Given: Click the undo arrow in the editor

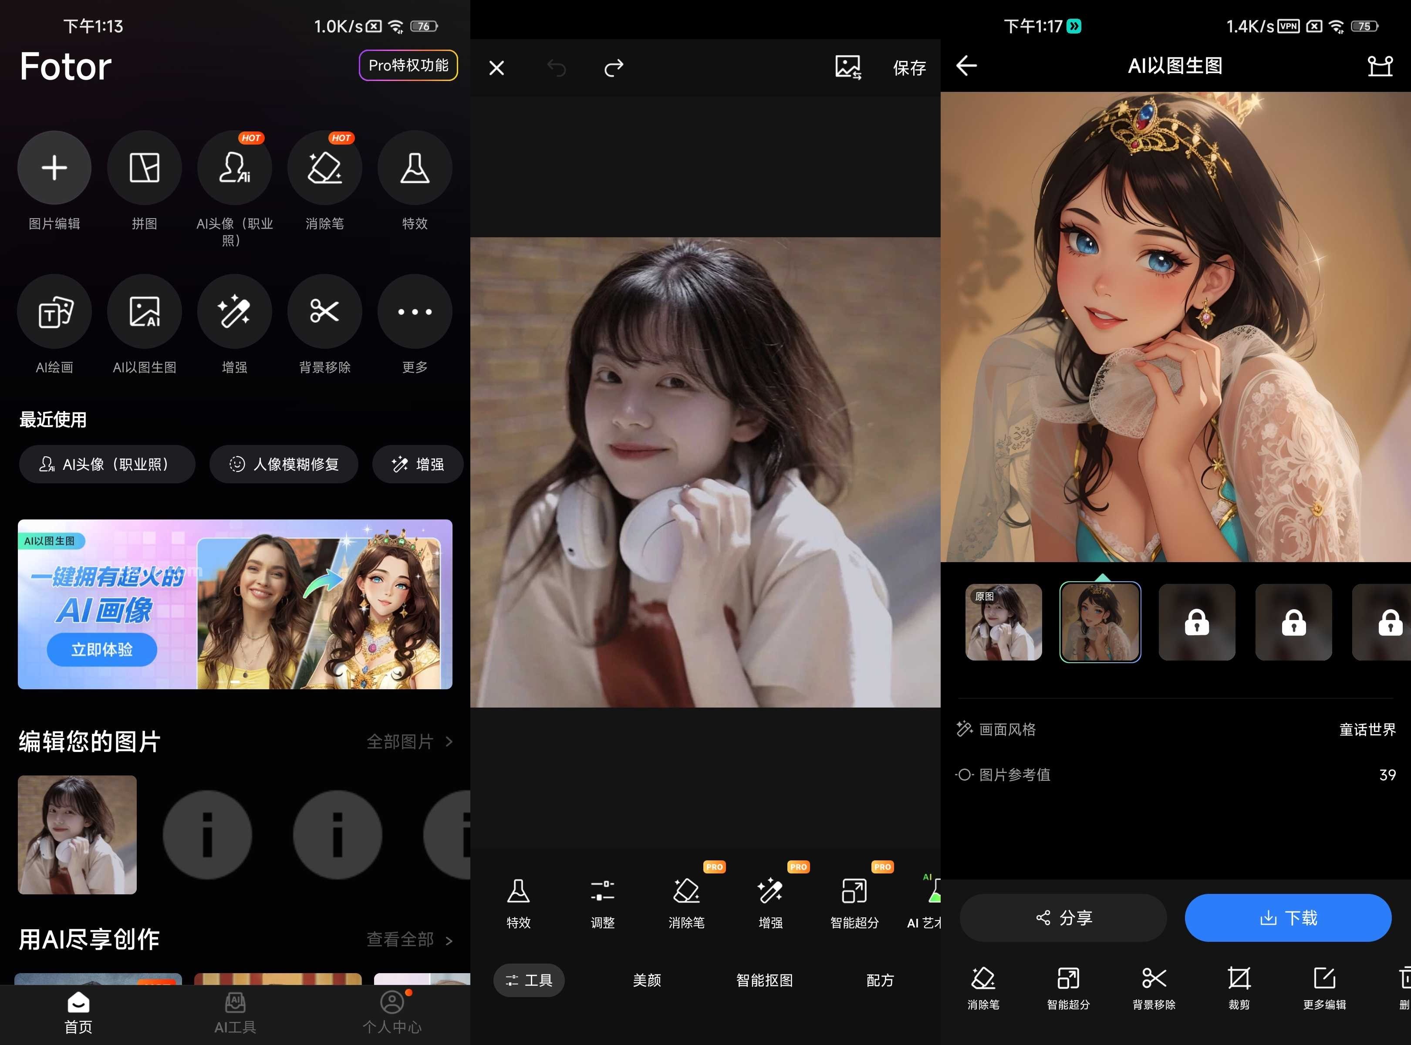Looking at the screenshot, I should pyautogui.click(x=556, y=67).
